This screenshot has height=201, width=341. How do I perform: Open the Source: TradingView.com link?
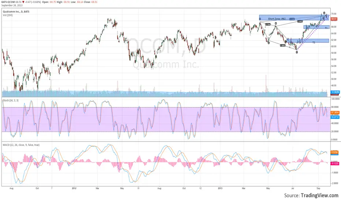coord(311,196)
